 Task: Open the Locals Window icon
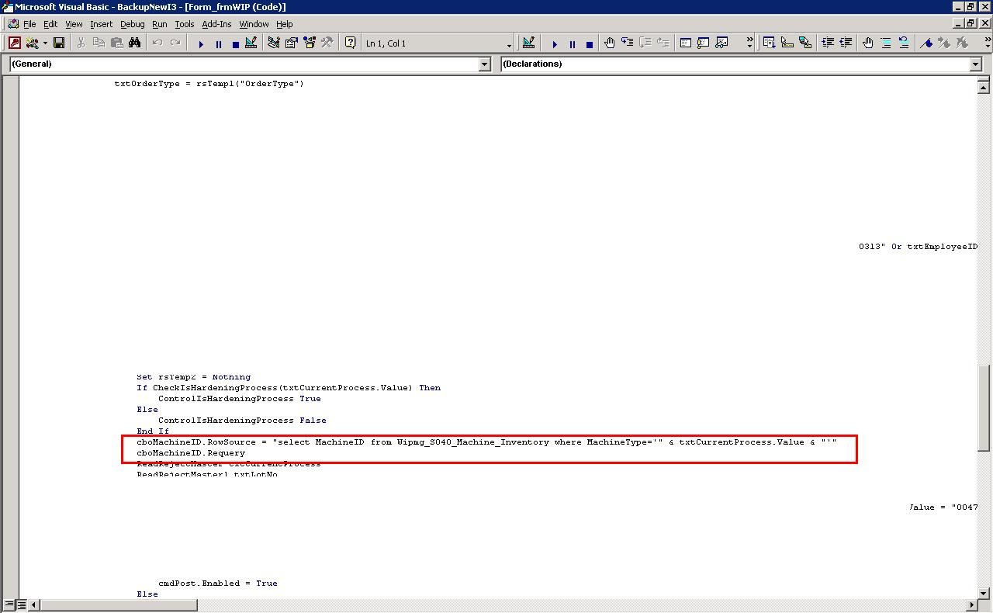click(x=686, y=43)
